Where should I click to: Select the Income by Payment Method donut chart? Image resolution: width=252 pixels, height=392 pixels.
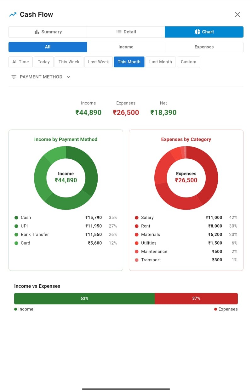point(66,178)
